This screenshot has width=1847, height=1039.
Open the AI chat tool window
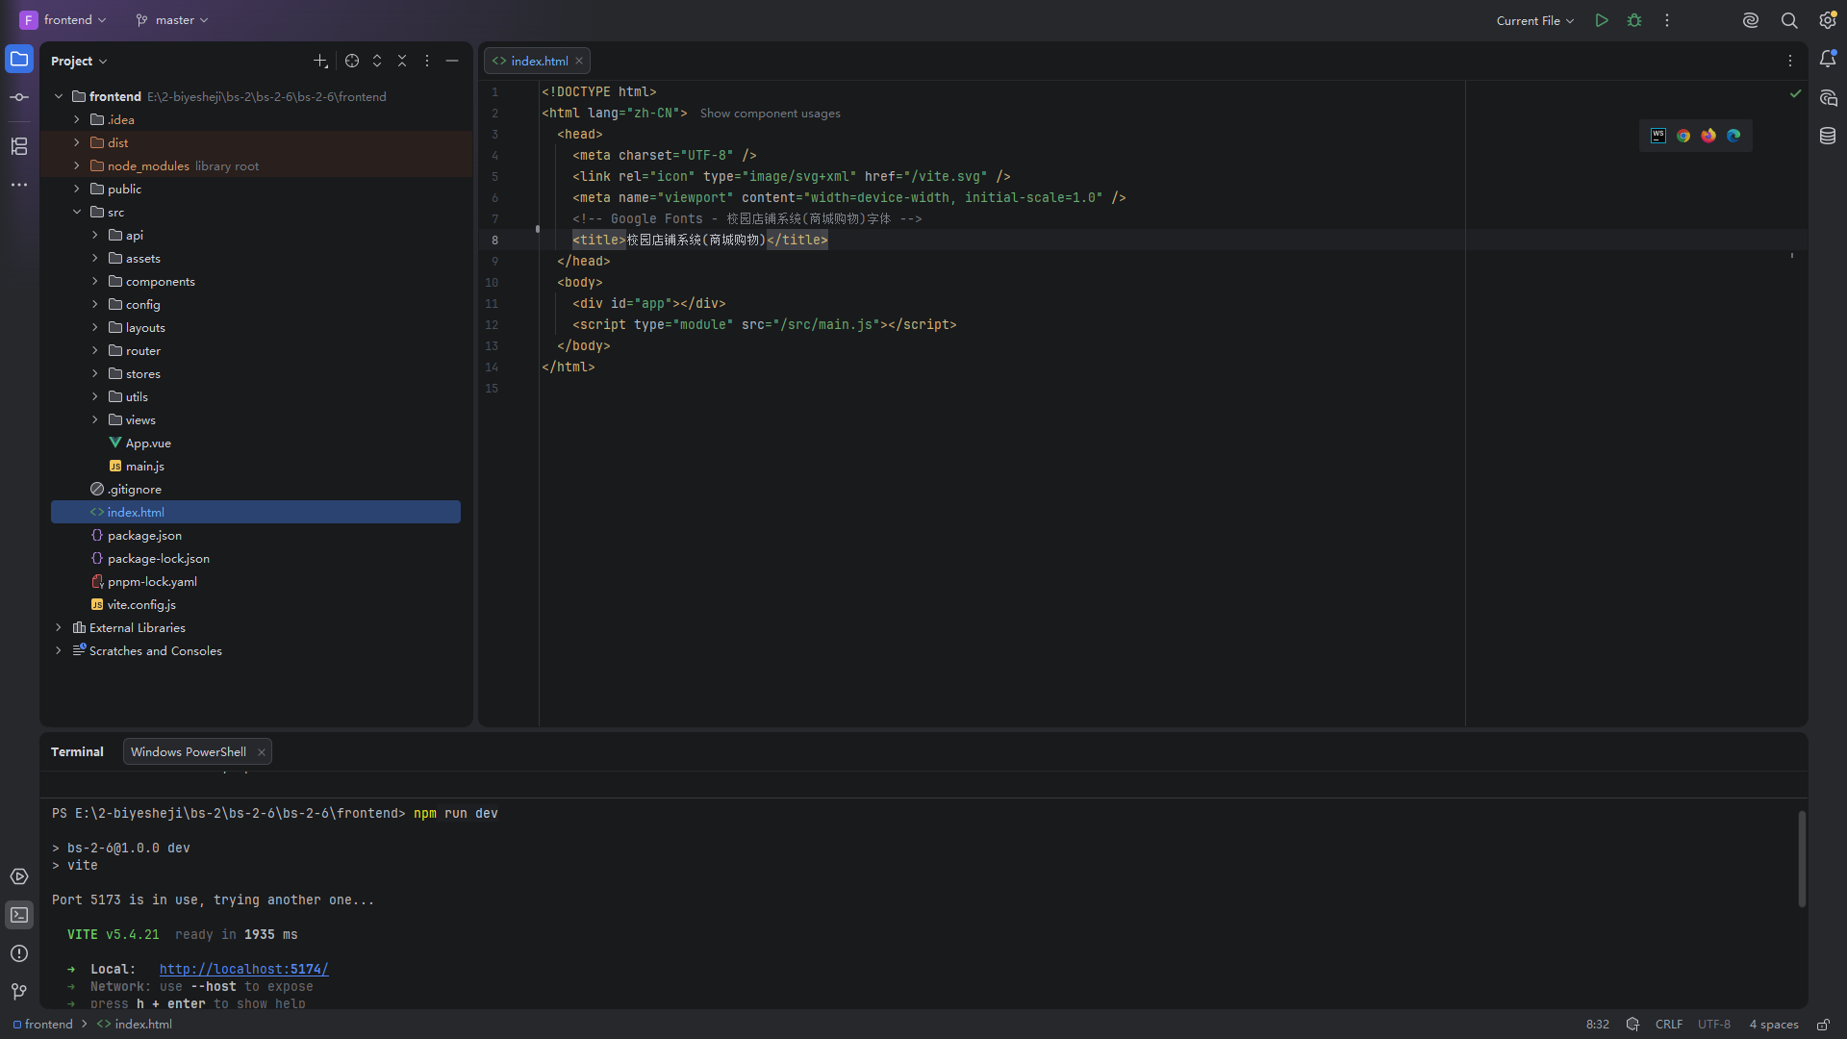click(1828, 98)
